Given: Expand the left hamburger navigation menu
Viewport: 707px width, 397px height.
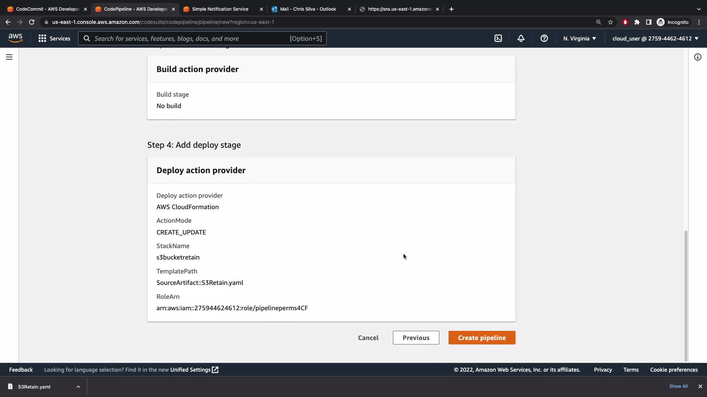Looking at the screenshot, I should click(9, 57).
